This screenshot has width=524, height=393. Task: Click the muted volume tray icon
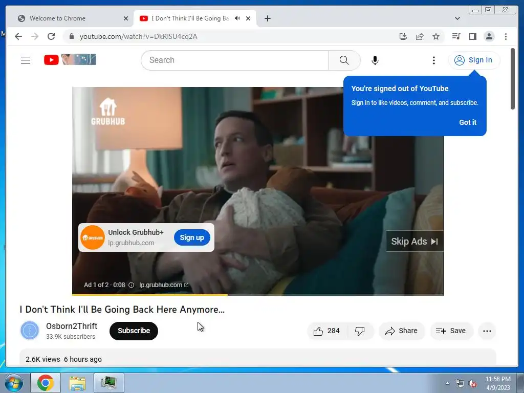point(472,383)
